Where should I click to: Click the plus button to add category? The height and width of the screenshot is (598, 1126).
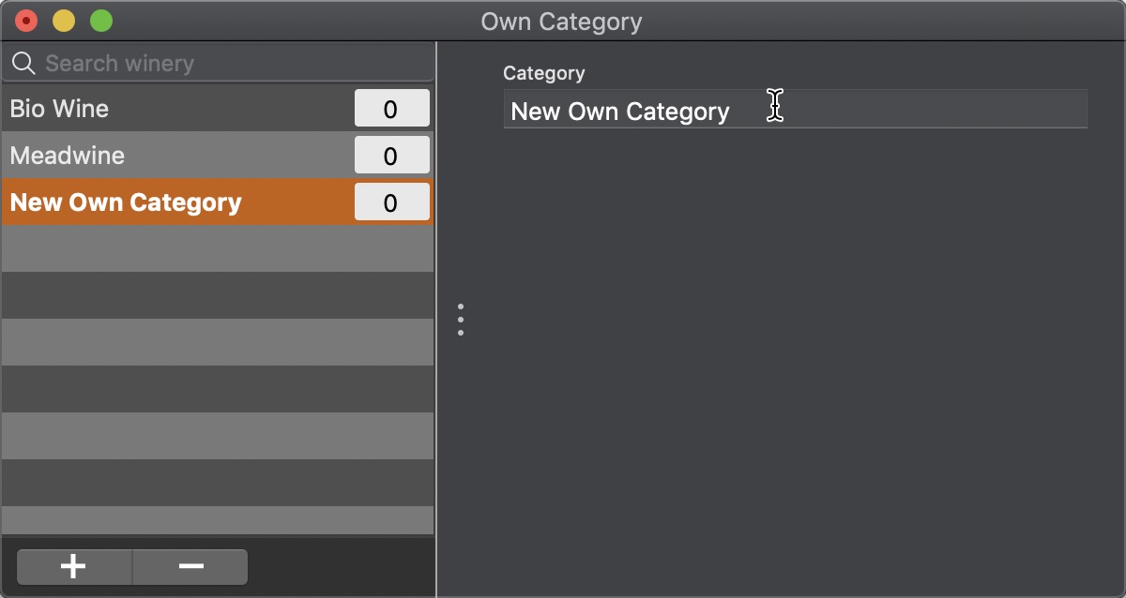coord(74,567)
